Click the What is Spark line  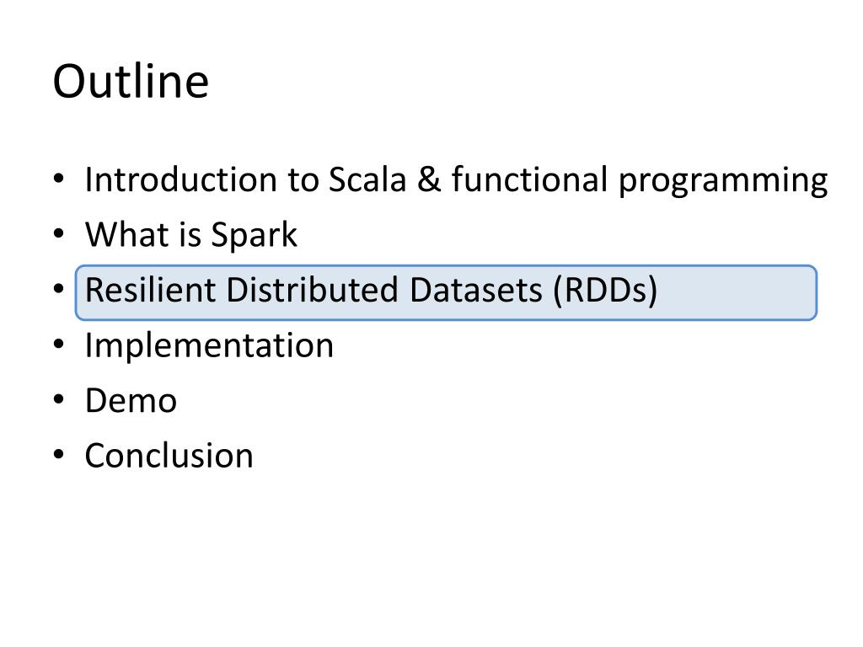[191, 236]
